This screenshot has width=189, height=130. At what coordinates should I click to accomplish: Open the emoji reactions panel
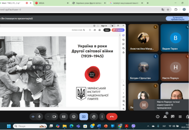tap(74, 116)
